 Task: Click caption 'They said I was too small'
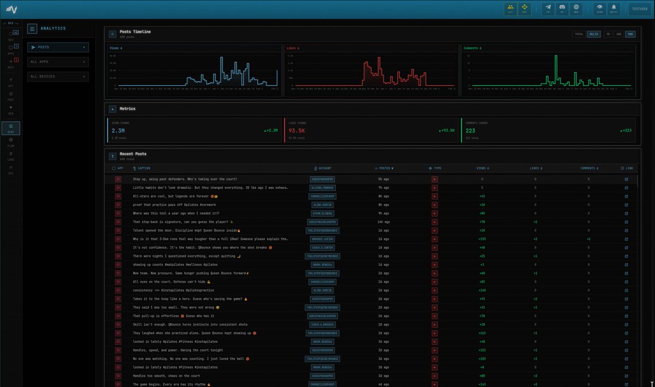176,307
